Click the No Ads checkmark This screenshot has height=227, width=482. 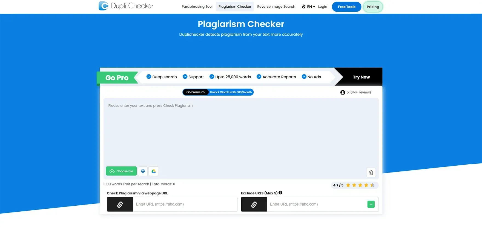[x=304, y=77]
